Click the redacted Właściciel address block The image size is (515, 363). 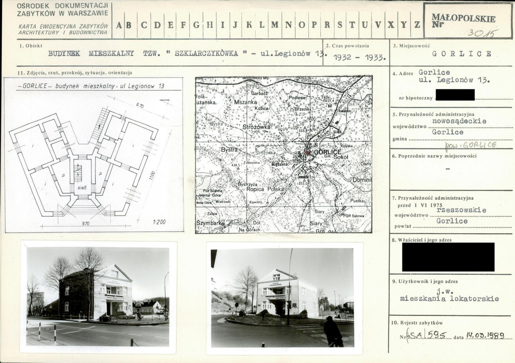[448, 257]
